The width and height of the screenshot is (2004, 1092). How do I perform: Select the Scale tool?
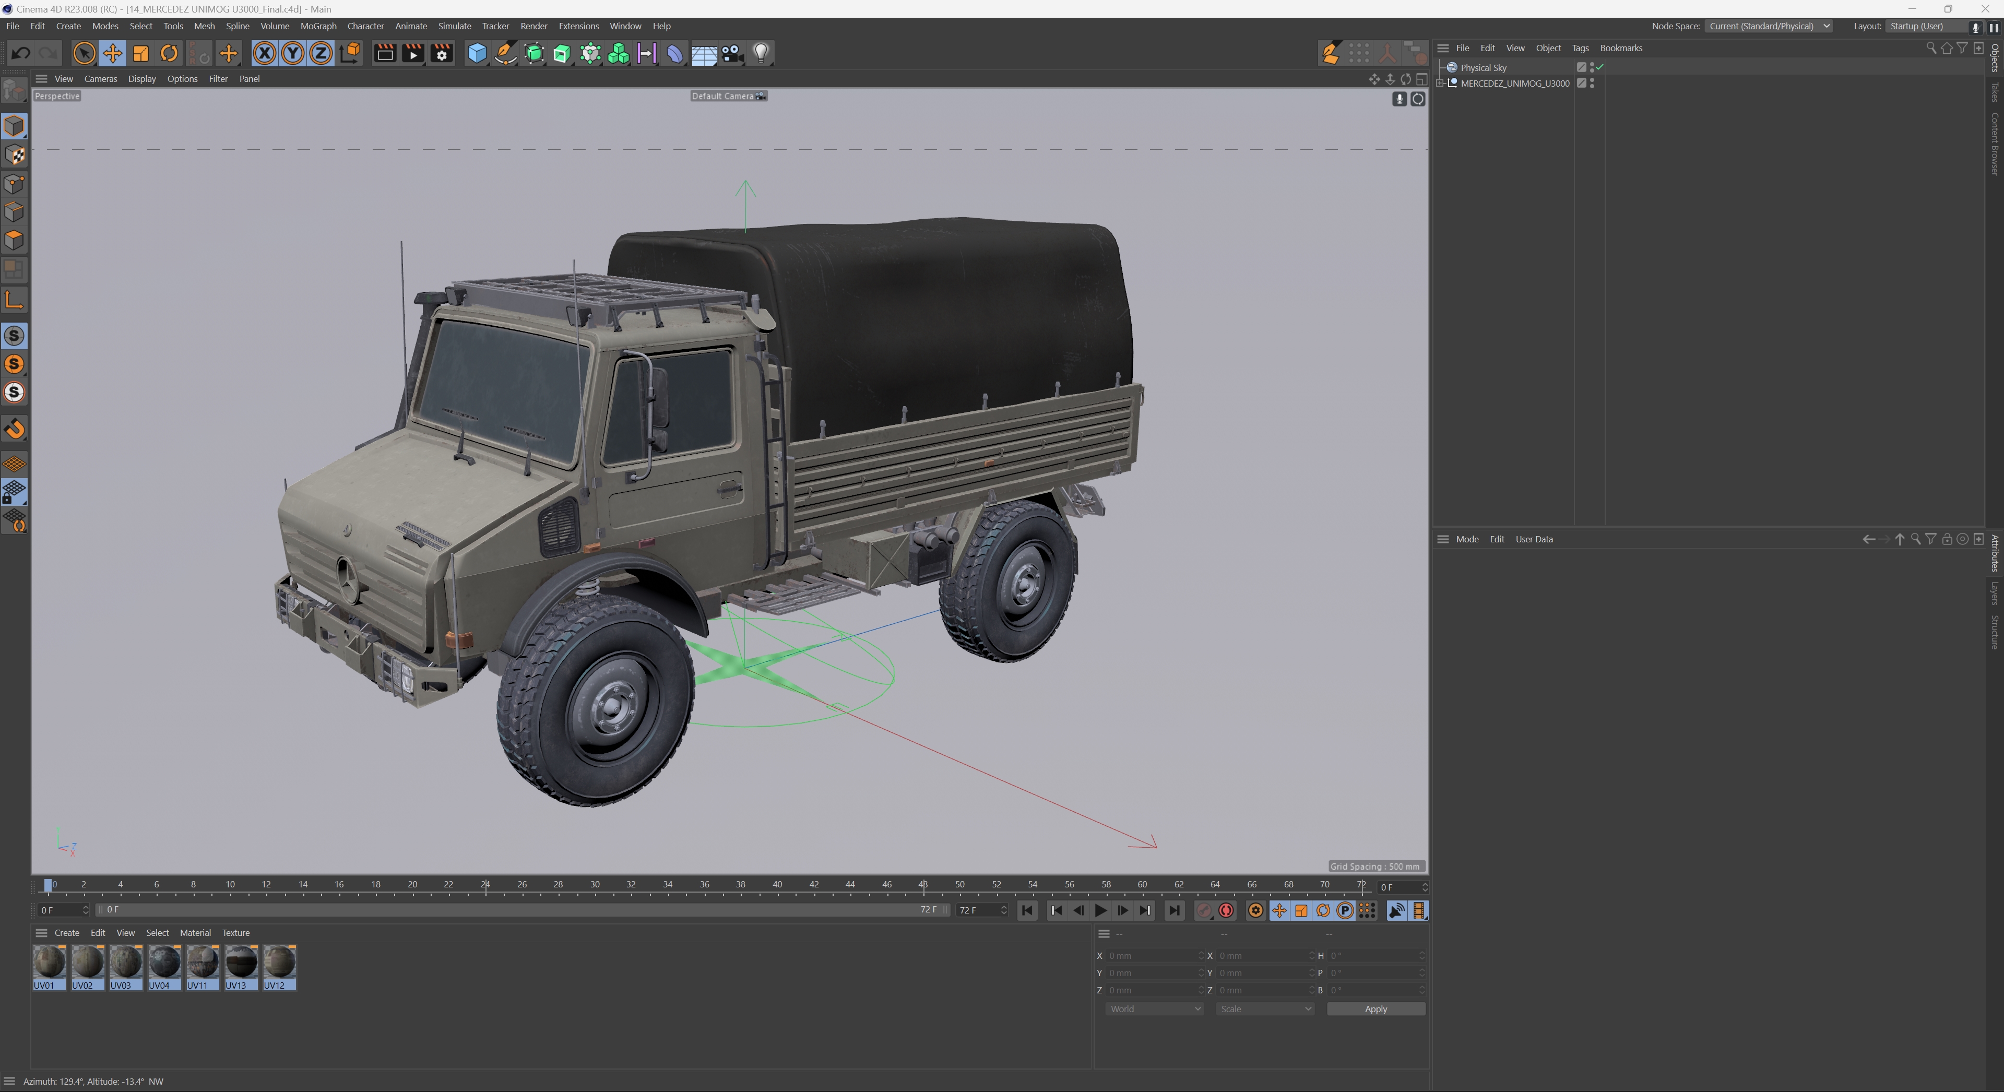point(141,53)
